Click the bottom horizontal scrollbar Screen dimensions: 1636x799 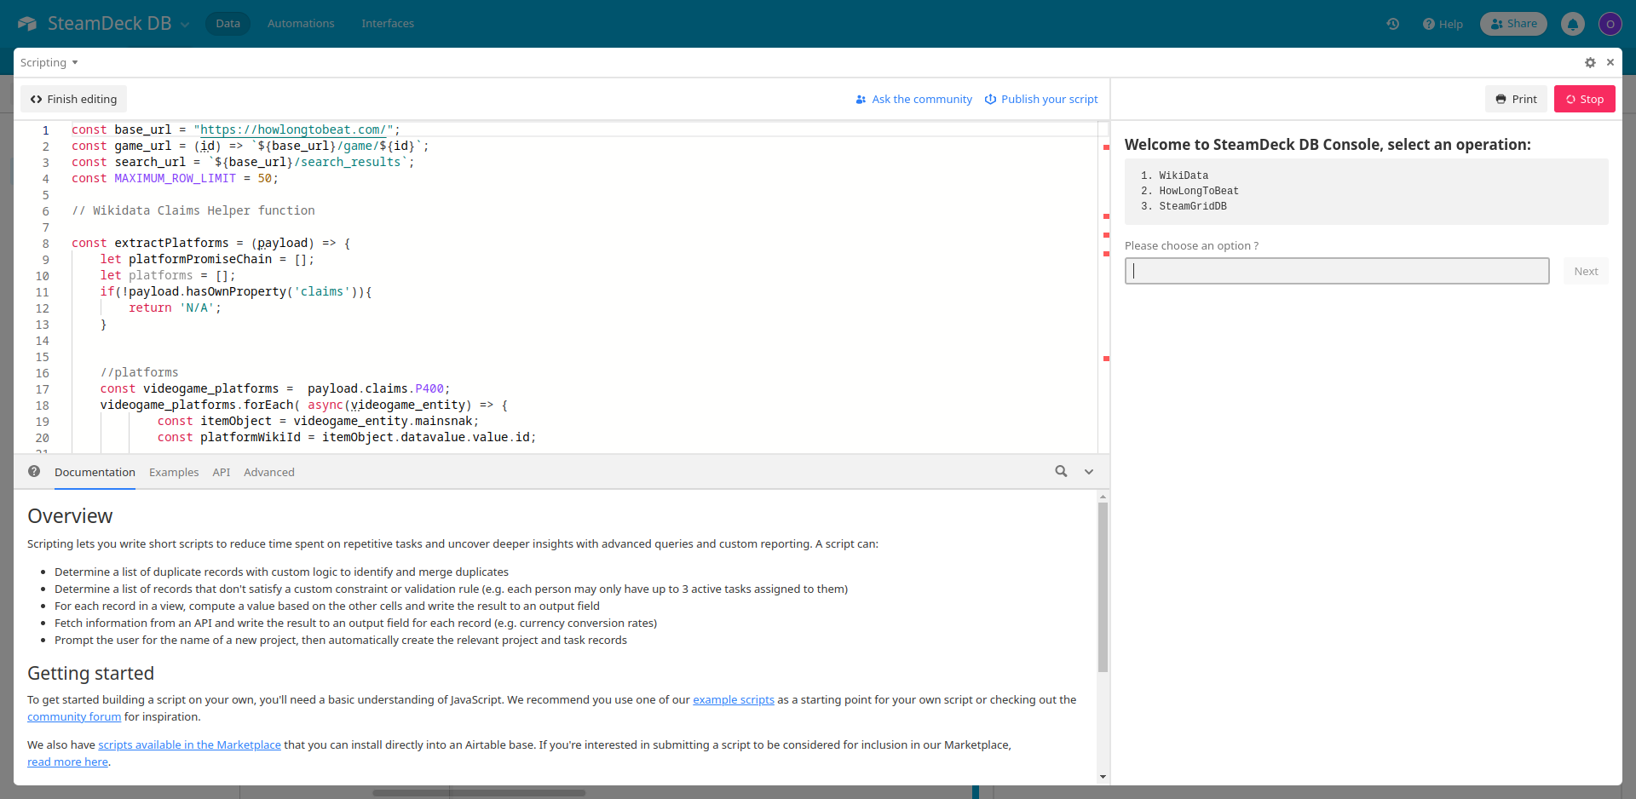click(479, 793)
